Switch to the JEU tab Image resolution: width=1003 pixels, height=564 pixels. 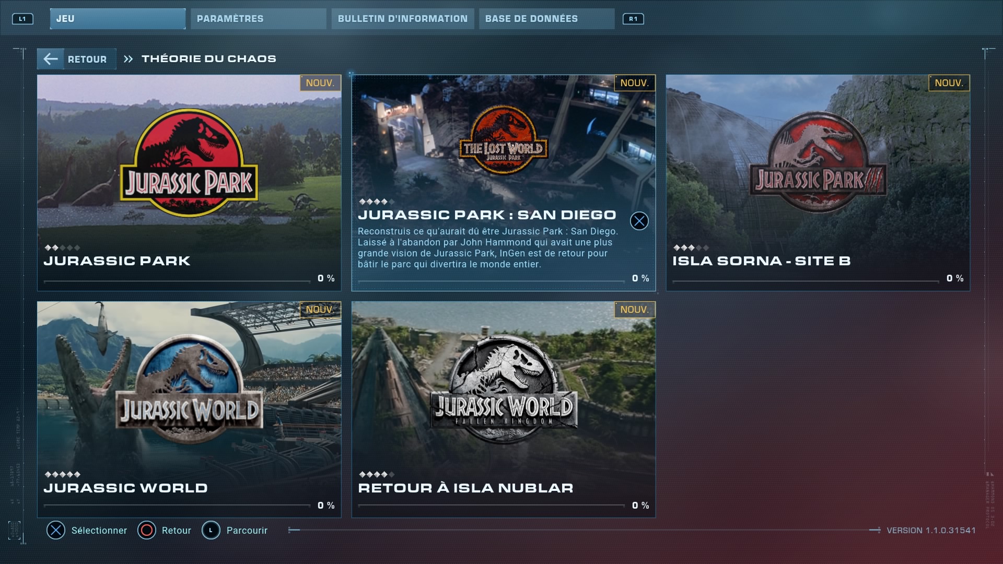coord(118,19)
